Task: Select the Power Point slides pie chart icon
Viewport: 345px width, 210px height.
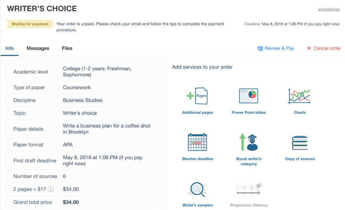Action: (x=249, y=96)
